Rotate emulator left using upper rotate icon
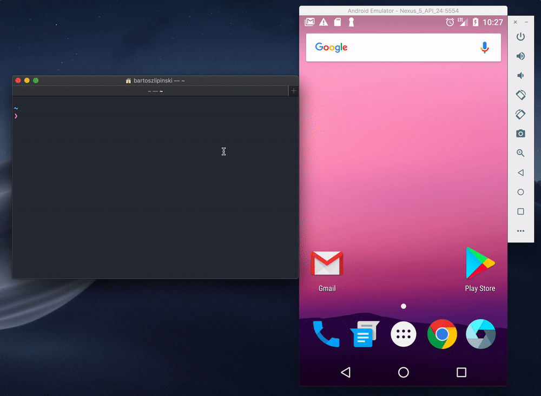The height and width of the screenshot is (396, 541). tap(520, 95)
